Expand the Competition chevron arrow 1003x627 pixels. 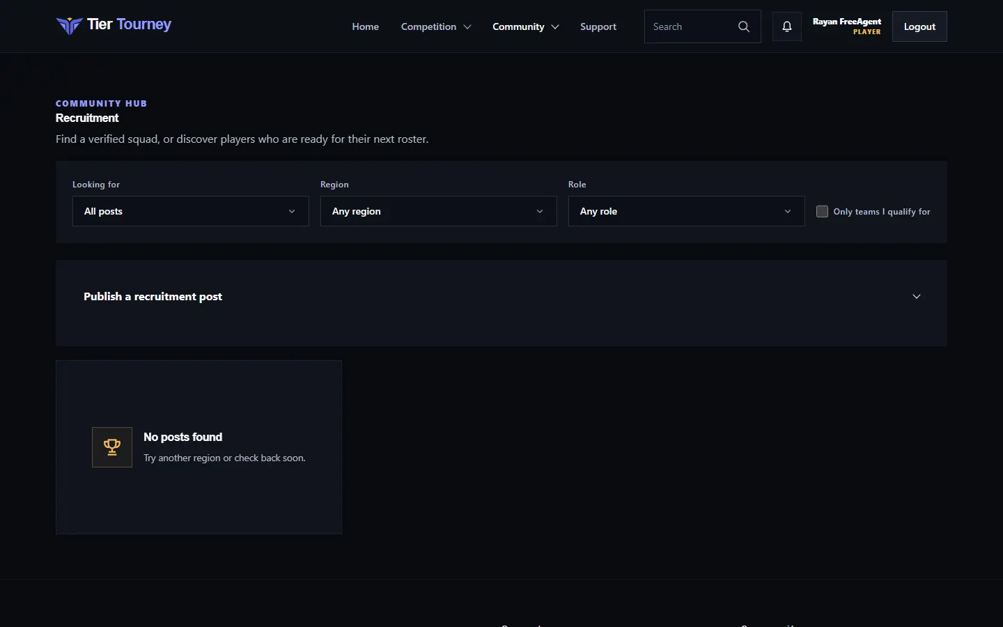[x=467, y=27]
